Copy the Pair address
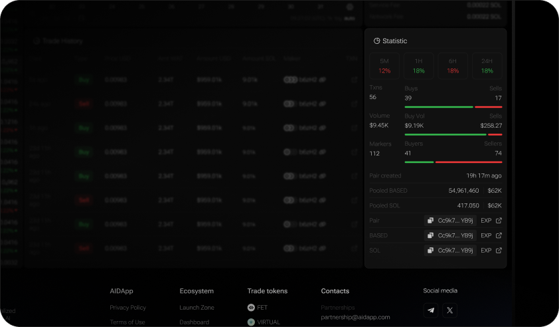559x327 pixels. (x=431, y=221)
